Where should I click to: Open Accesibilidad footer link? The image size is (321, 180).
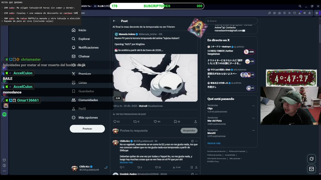230,155
